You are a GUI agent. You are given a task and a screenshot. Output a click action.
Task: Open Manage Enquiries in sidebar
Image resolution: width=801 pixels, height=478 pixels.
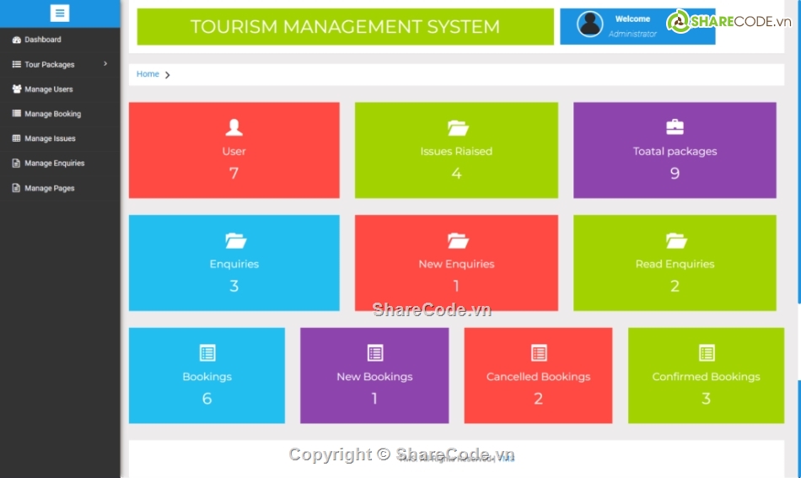tap(60, 163)
